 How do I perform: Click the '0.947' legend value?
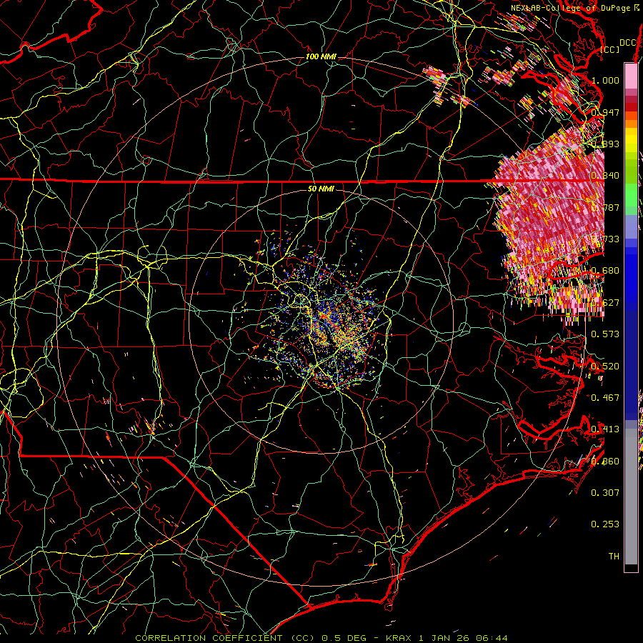pos(605,112)
